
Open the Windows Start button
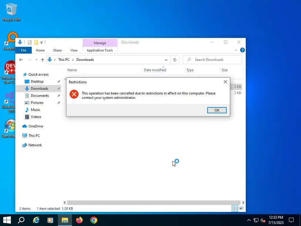(x=7, y=220)
